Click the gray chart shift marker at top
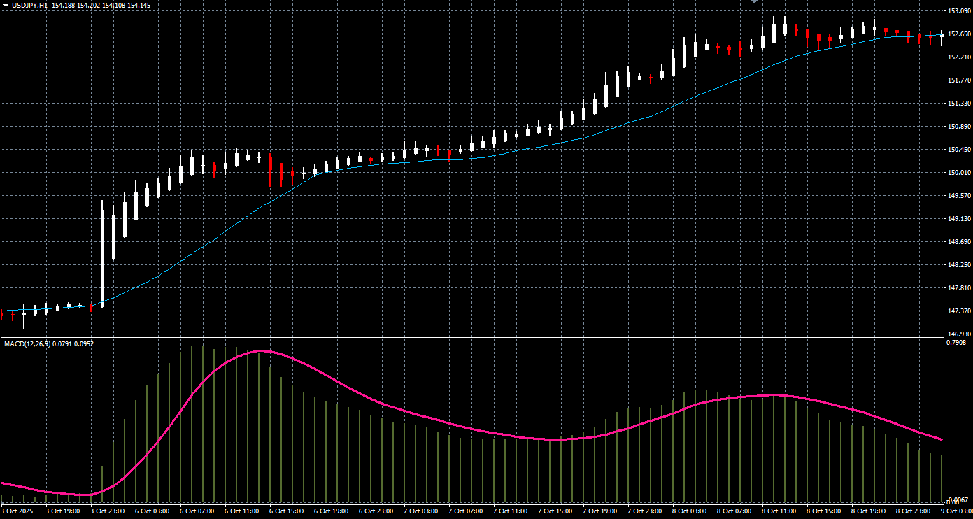The height and width of the screenshot is (519, 973). [x=754, y=2]
